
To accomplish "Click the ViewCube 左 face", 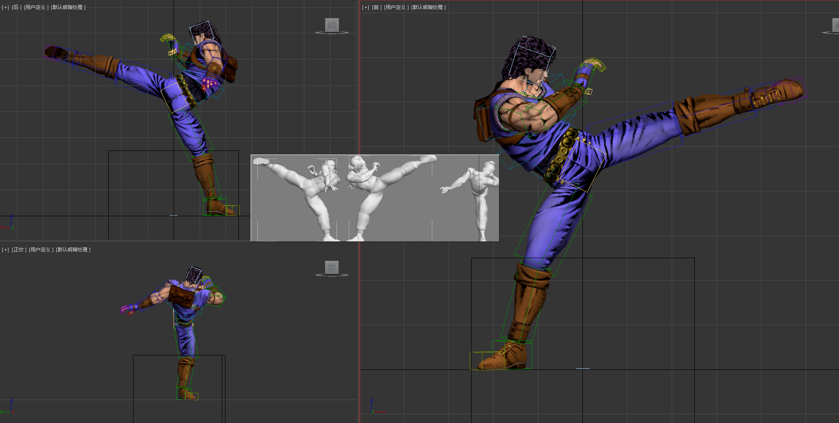I will (x=332, y=267).
